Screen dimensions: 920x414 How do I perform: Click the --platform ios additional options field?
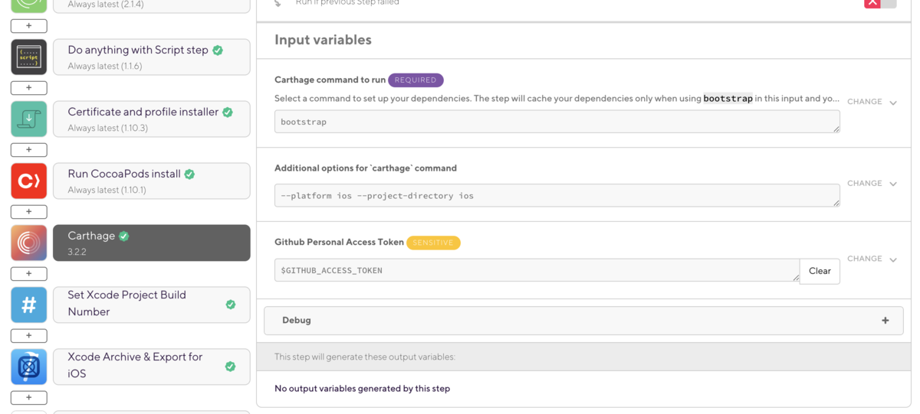(557, 195)
